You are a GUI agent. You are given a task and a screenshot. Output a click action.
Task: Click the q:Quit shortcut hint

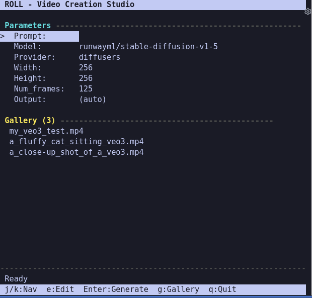(x=222, y=289)
